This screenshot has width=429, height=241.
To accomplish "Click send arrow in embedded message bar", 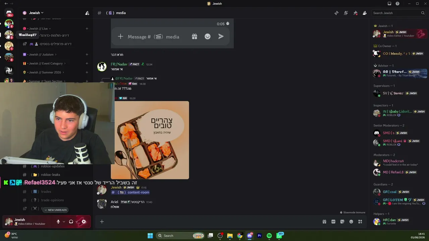I will click(x=221, y=37).
